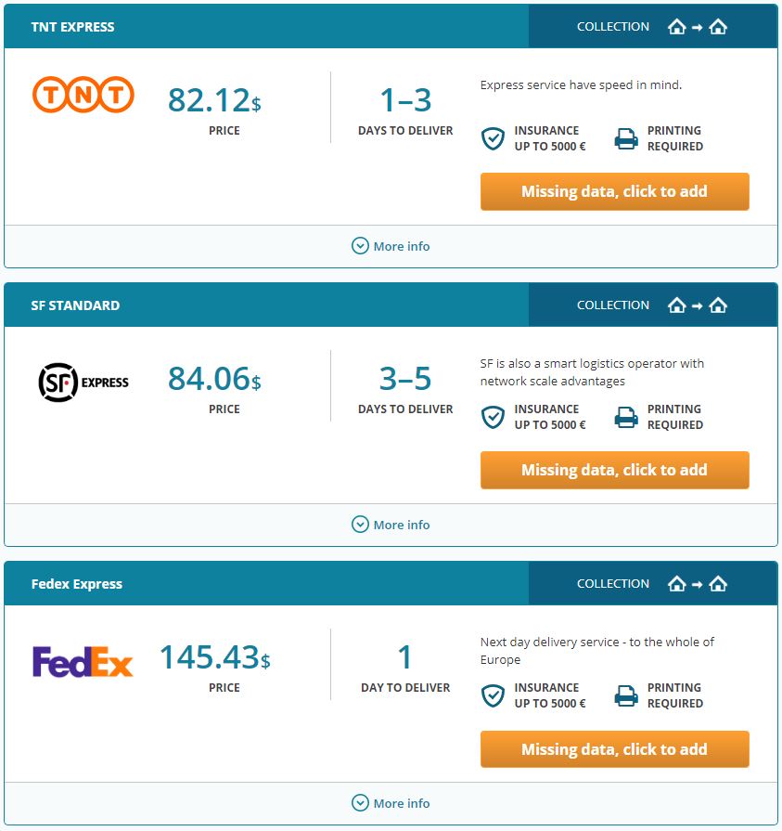Click the TNT orange logo
The width and height of the screenshot is (782, 831).
(83, 95)
